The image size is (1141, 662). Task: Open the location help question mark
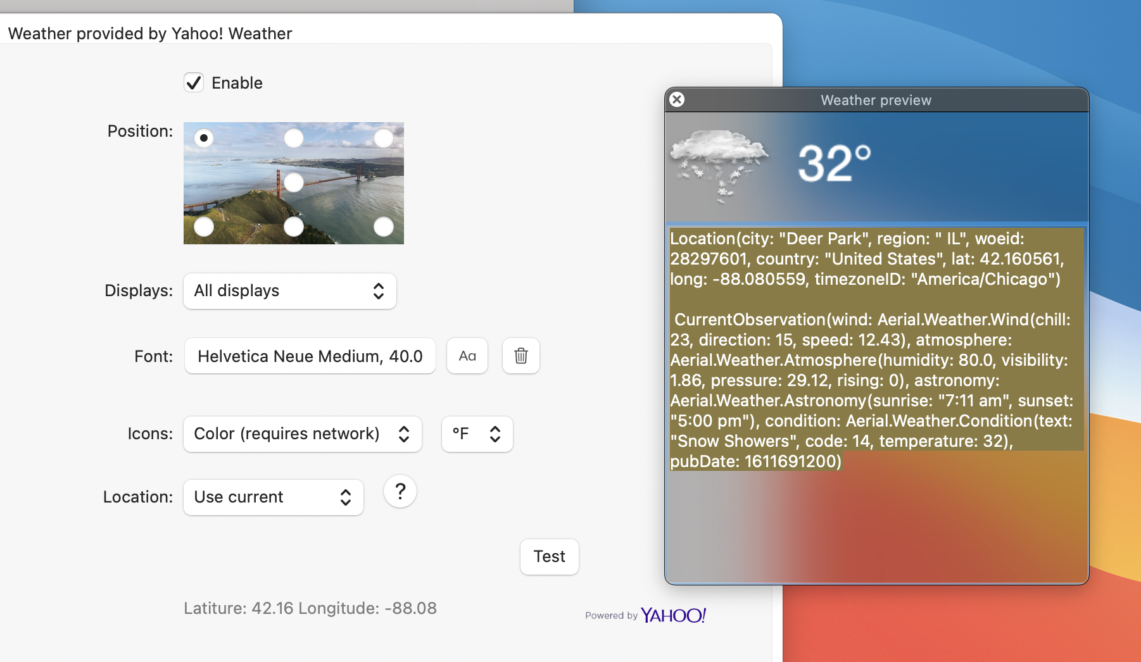coord(400,491)
